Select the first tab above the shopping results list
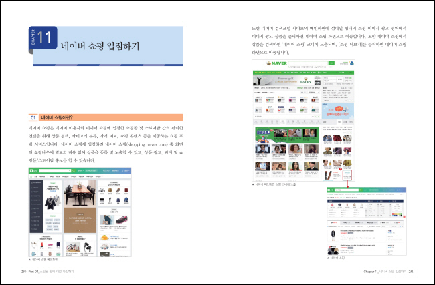435x285 pixels. (x=335, y=221)
